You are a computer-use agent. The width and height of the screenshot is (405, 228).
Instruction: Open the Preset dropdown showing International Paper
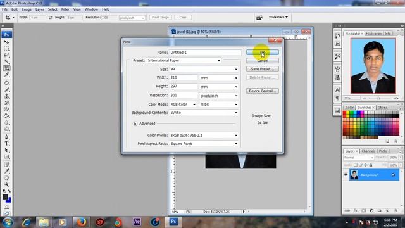coord(184,61)
